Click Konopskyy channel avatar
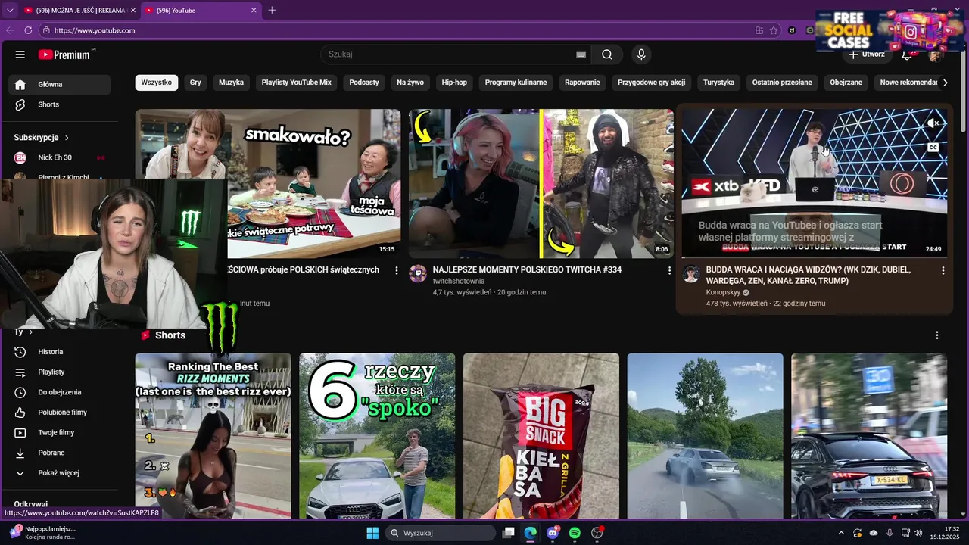Screen dimensions: 969x545 coord(691,273)
